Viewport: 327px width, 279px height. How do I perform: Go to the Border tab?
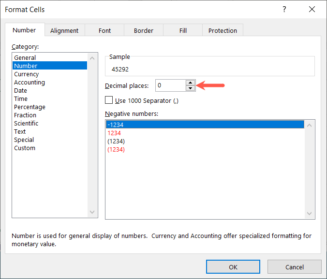tap(144, 30)
